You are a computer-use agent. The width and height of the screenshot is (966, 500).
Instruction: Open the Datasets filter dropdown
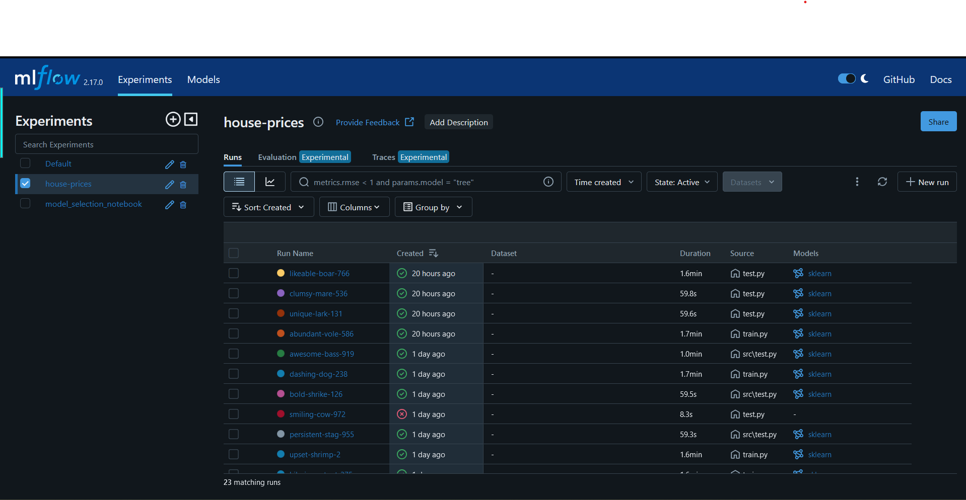tap(752, 182)
